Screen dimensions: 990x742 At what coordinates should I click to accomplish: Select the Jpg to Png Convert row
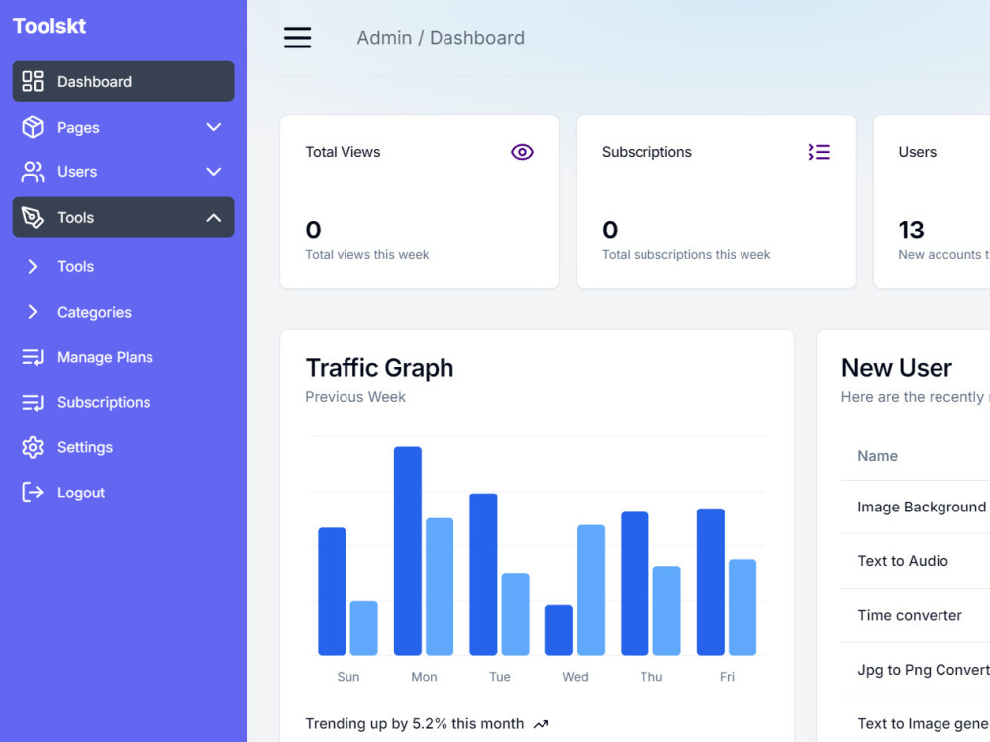pyautogui.click(x=916, y=670)
